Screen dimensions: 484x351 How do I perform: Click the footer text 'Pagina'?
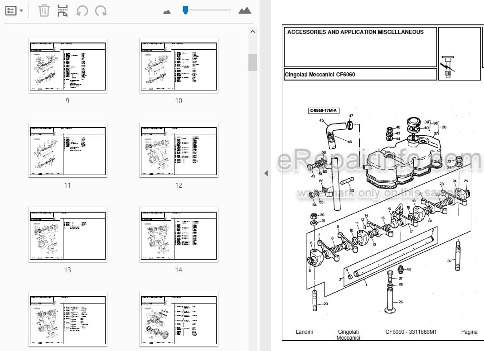pyautogui.click(x=469, y=332)
